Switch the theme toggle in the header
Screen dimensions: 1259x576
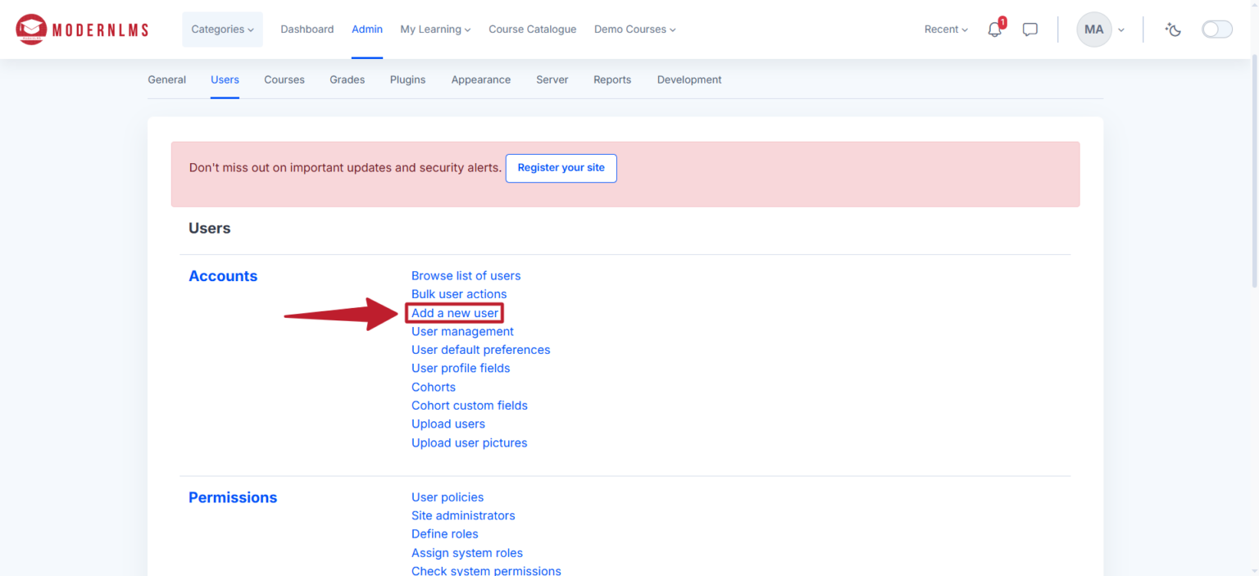coord(1217,28)
